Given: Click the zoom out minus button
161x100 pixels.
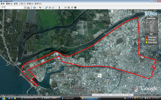Looking at the screenshot, I should pos(158,31).
